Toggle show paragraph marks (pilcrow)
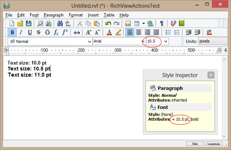 click(x=161, y=23)
